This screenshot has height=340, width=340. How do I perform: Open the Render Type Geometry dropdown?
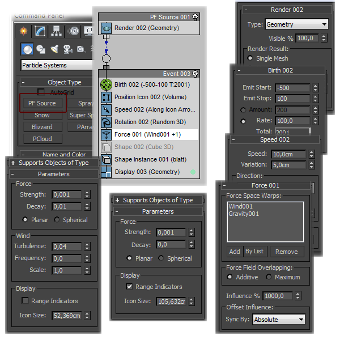[295, 24]
